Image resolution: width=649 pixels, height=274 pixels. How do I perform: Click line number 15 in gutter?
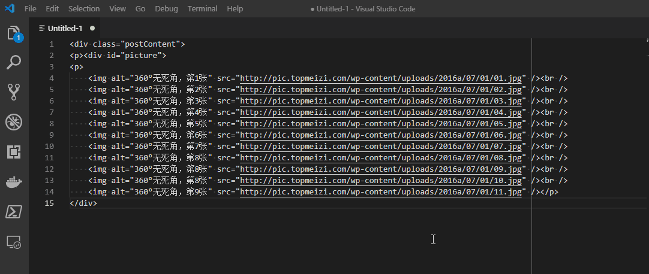pos(51,203)
